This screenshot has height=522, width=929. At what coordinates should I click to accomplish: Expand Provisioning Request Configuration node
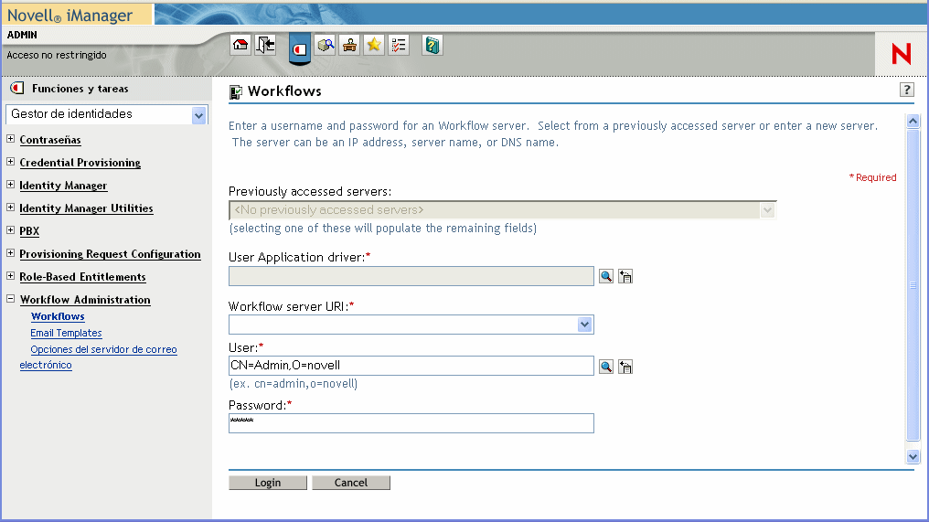(x=11, y=252)
